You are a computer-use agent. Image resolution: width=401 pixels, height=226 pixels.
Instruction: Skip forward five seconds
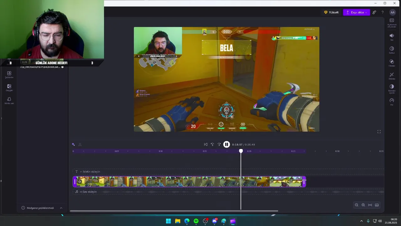219,144
